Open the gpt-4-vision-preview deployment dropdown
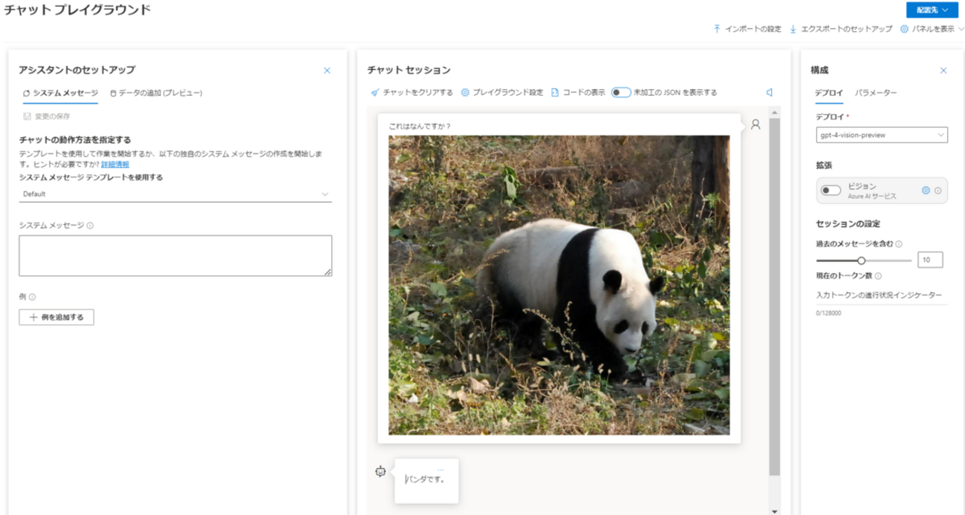 881,135
